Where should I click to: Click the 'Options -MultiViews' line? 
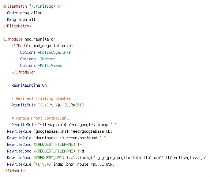click(x=41, y=65)
